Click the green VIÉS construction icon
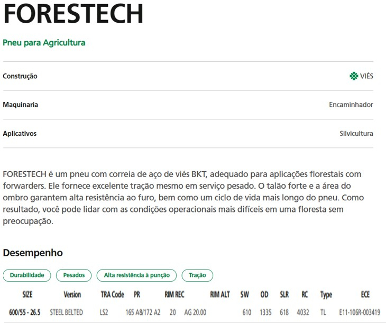386x325 pixels. (x=354, y=76)
